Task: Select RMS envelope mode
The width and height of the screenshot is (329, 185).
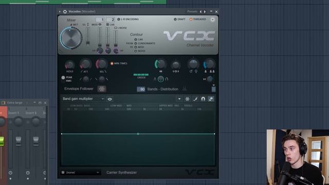Action: point(67,81)
